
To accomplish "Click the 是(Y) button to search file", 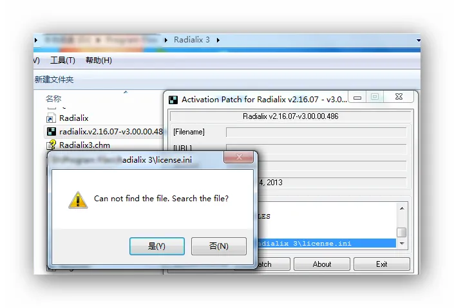I will [157, 246].
